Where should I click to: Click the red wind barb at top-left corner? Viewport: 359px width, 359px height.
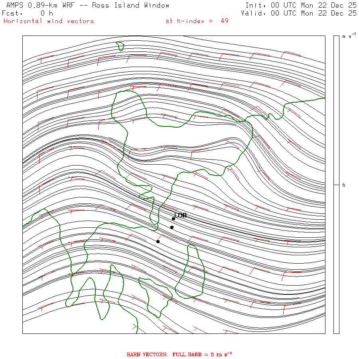point(46,59)
